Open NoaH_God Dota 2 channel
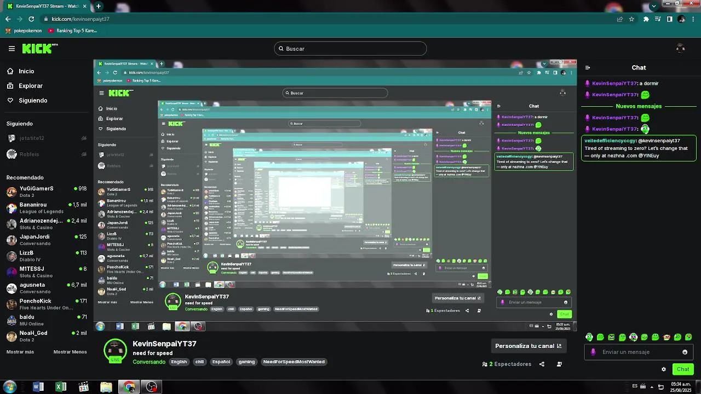Screen dimensions: 701x394 pos(47,336)
